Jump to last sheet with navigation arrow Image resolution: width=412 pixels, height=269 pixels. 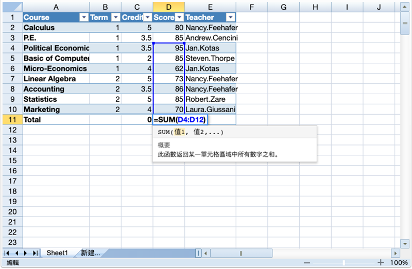tap(35, 253)
